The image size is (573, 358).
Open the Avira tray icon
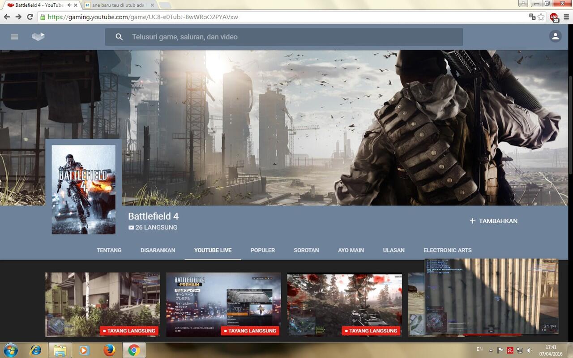pyautogui.click(x=510, y=350)
